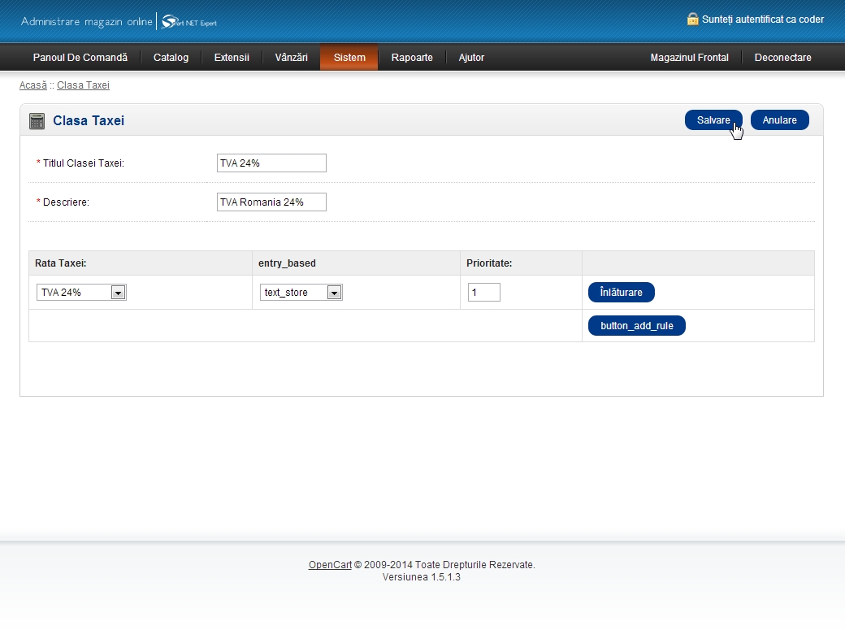Open the Vânzări menu
This screenshot has width=845, height=630.
coord(291,58)
